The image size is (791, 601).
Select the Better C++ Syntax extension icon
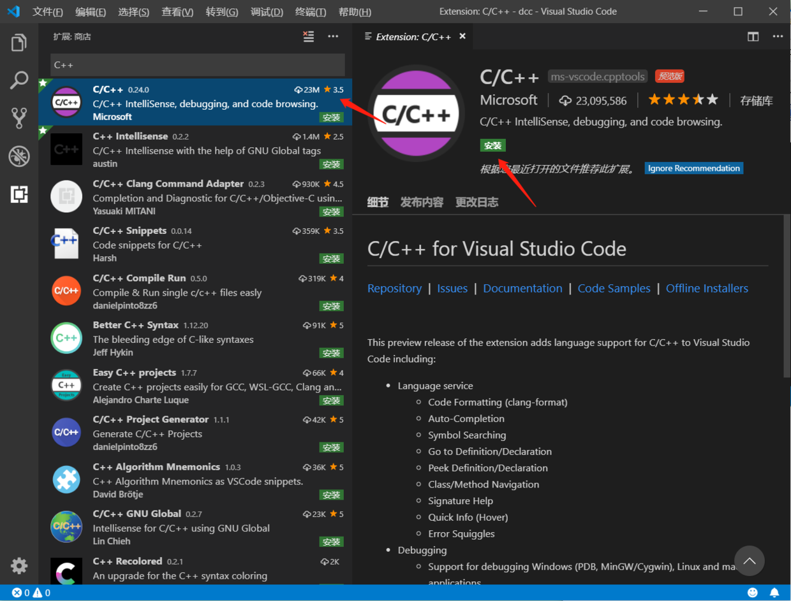click(x=66, y=338)
